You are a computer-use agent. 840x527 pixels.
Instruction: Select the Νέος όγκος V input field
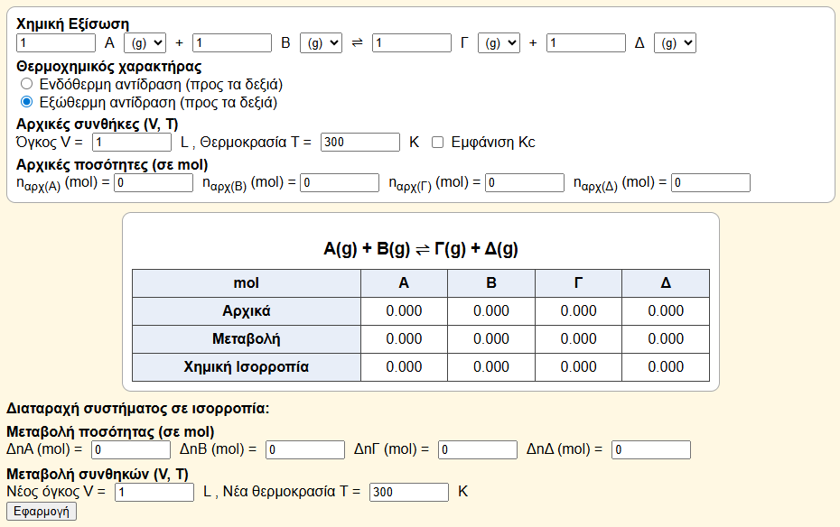tap(154, 492)
